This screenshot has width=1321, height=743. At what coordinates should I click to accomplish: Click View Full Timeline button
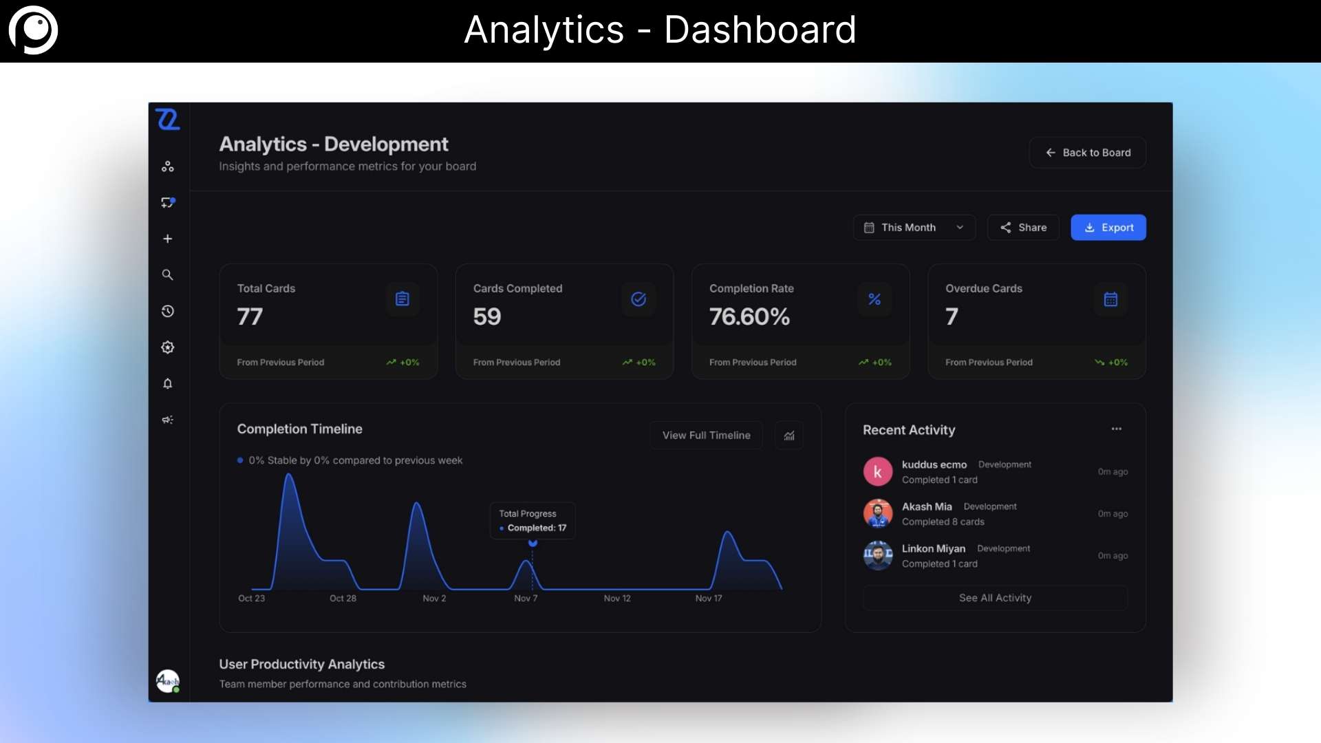tap(706, 435)
